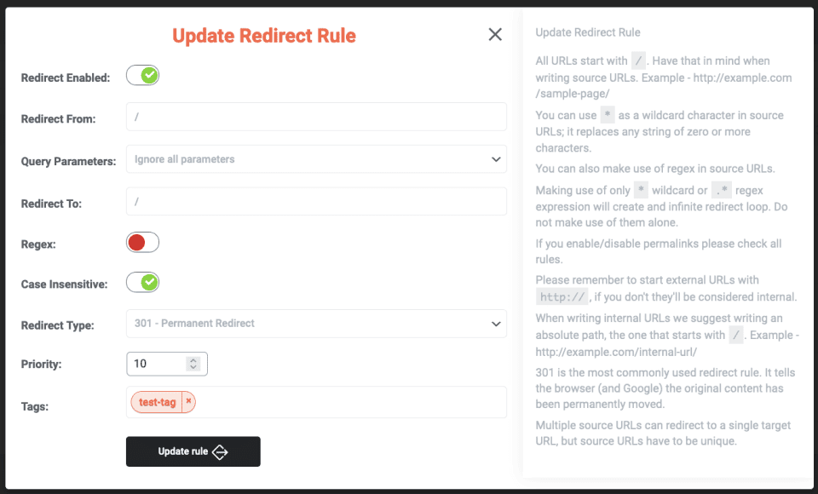This screenshot has height=494, width=818.
Task: Click the arrow icon inside Update rule button
Action: pyautogui.click(x=219, y=451)
